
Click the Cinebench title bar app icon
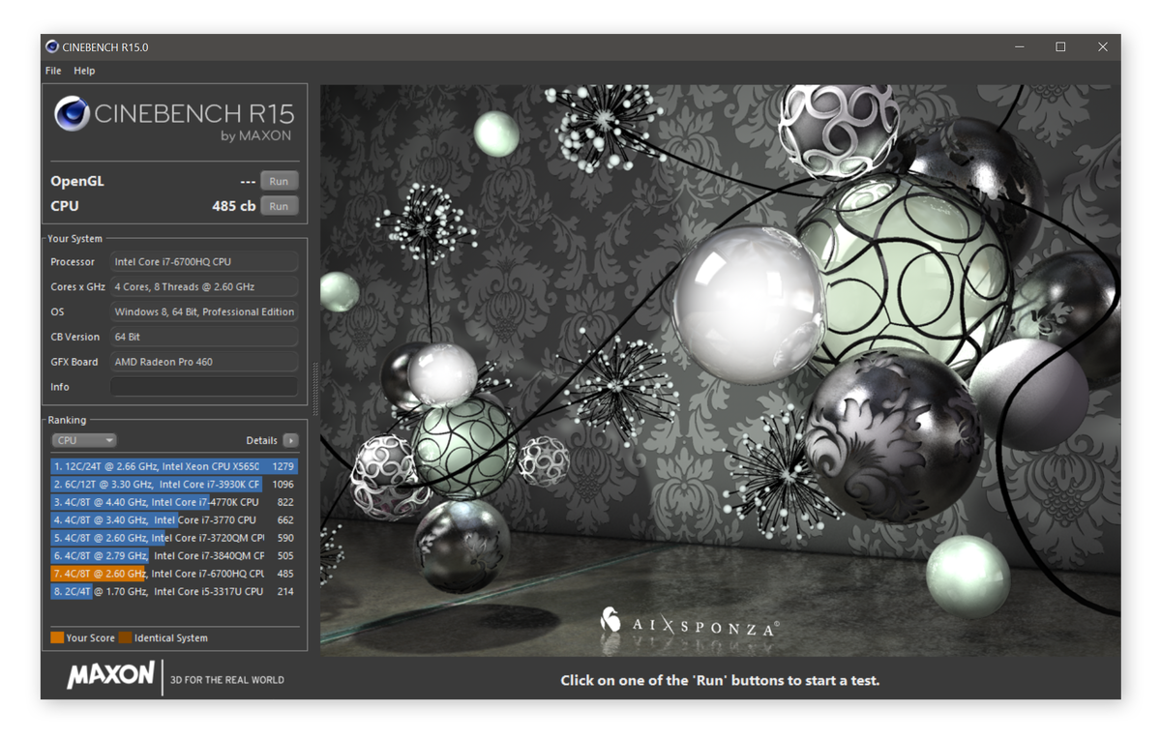coord(52,46)
